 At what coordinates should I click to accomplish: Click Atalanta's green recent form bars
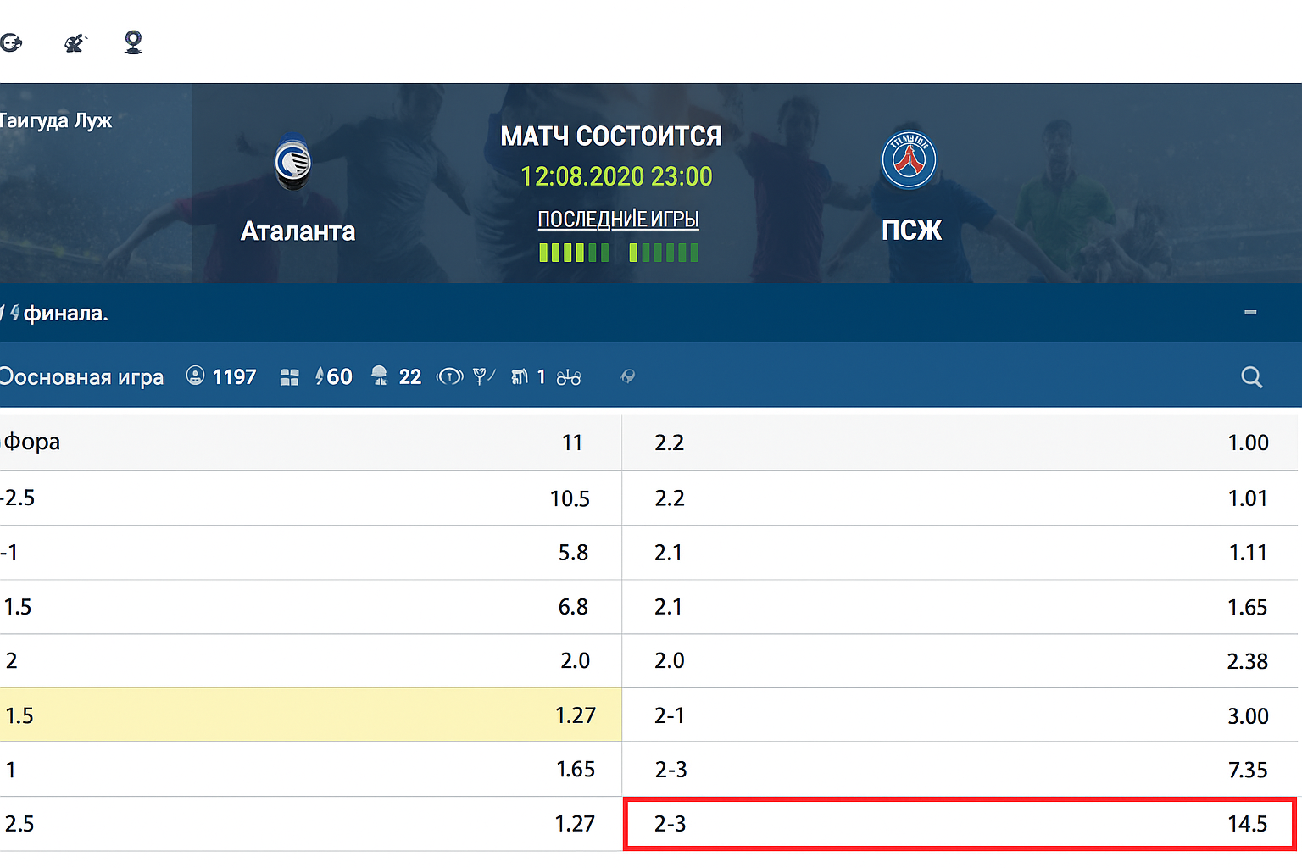pyautogui.click(x=574, y=253)
